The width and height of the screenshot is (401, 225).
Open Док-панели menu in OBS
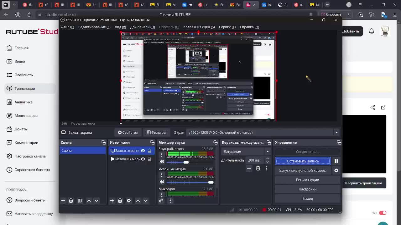pyautogui.click(x=143, y=27)
